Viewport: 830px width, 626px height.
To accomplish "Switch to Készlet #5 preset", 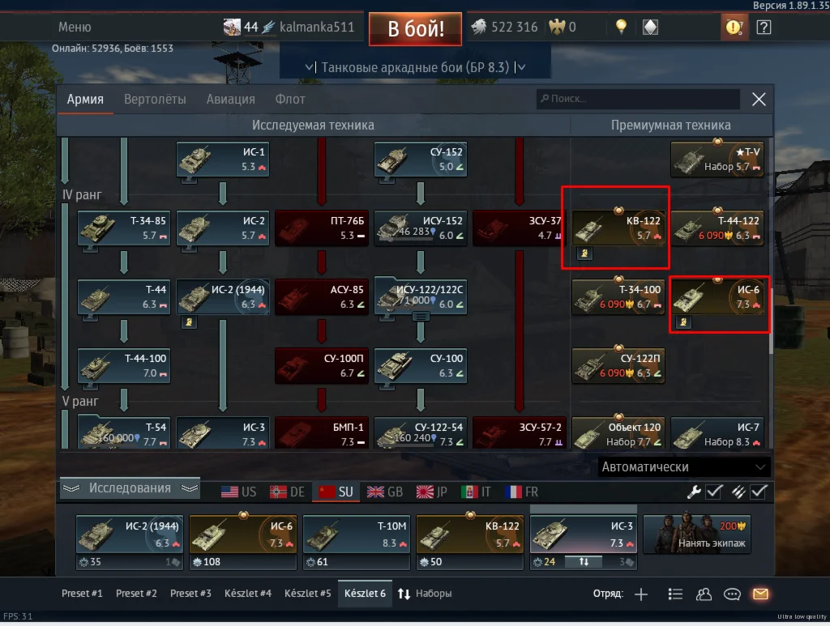I will pyautogui.click(x=307, y=594).
